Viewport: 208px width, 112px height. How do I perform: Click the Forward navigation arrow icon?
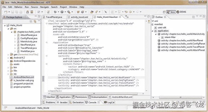pyautogui.click(x=137, y=12)
